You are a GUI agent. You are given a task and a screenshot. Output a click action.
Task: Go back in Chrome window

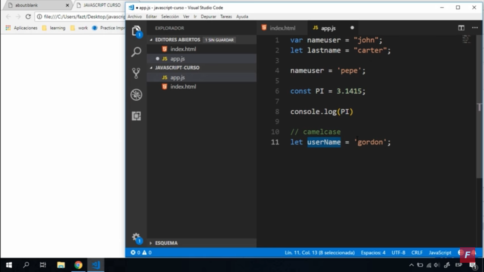pos(9,17)
